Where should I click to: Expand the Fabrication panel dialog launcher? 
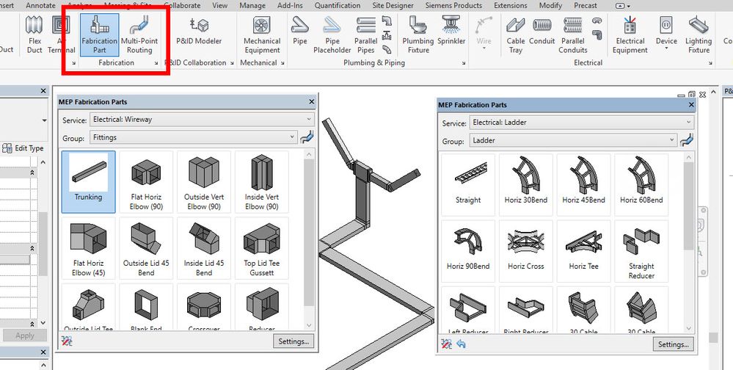click(x=156, y=63)
